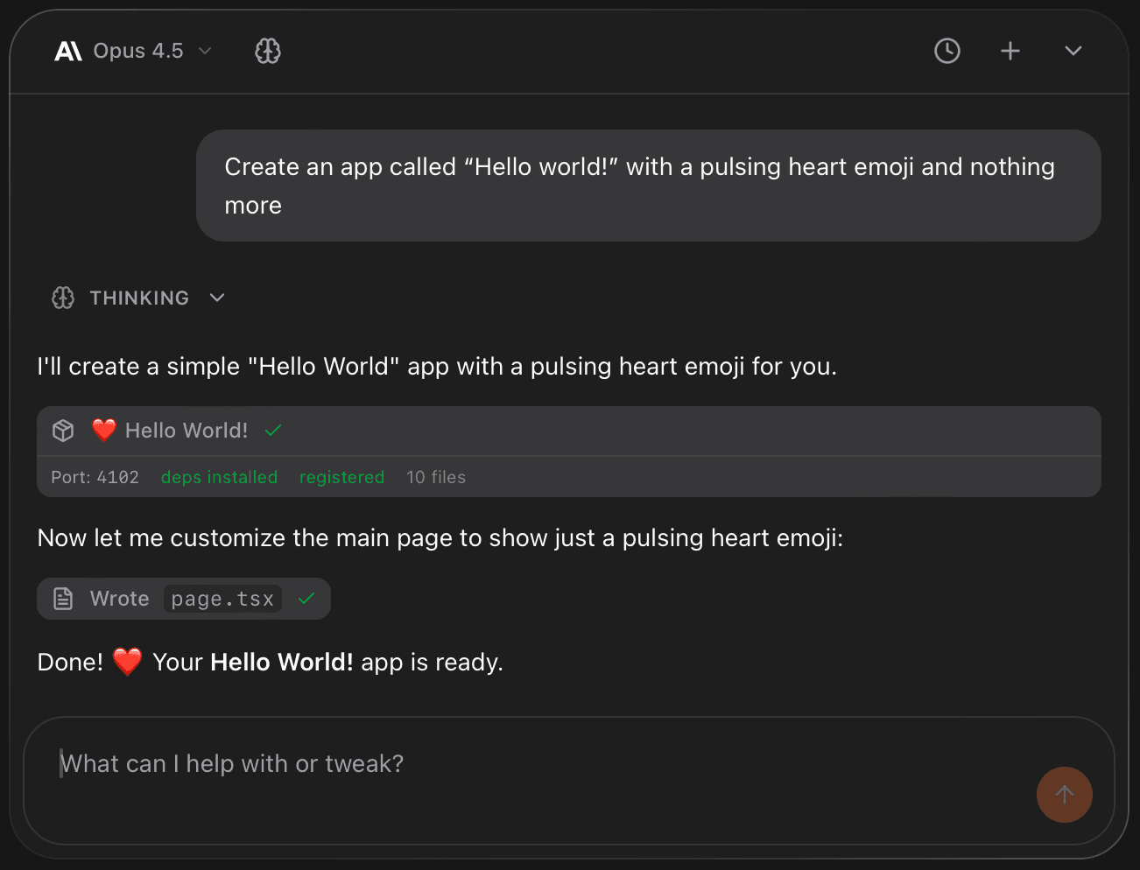Click the checkmark on the Wrote page.tsx chip
The image size is (1140, 870).
306,598
